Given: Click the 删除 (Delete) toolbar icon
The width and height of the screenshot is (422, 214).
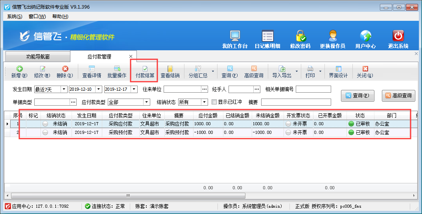Looking at the screenshot, I should point(64,71).
